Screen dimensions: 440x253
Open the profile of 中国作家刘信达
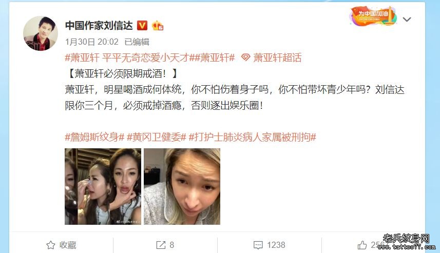(99, 26)
